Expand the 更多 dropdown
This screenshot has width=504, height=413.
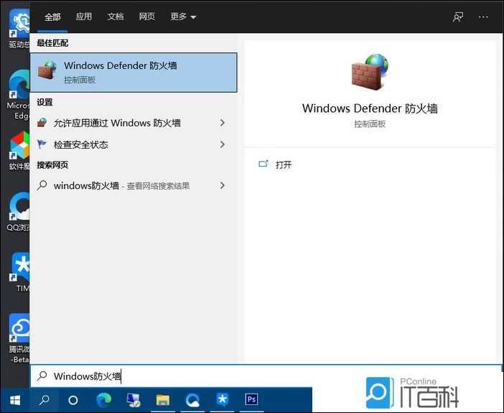[183, 17]
